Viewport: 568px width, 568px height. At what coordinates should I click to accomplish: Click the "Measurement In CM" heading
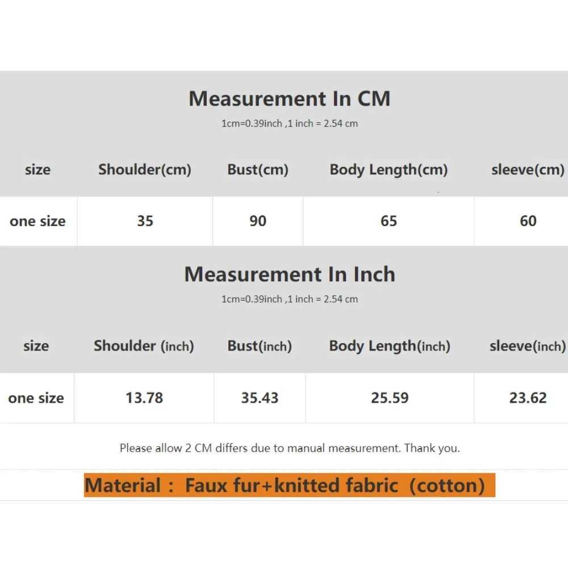[x=289, y=99]
